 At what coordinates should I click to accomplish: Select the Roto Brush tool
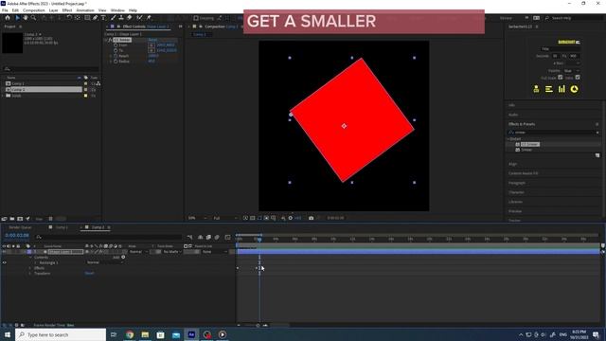tap(139, 18)
